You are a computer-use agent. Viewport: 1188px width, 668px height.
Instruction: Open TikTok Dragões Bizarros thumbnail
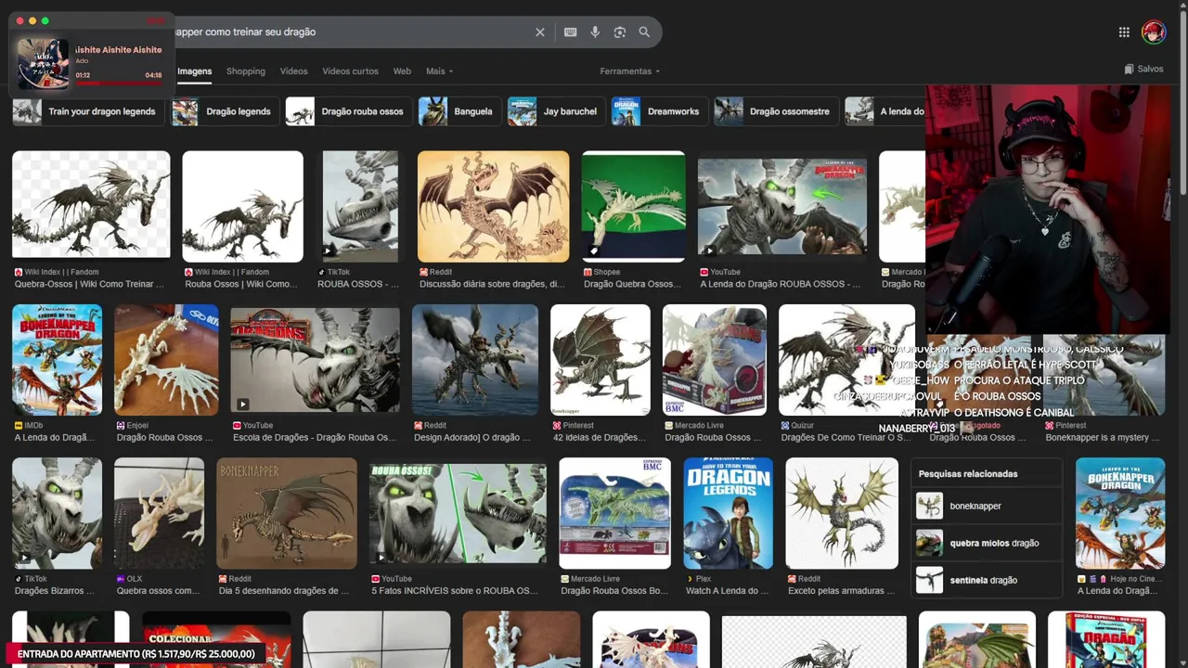pyautogui.click(x=57, y=513)
